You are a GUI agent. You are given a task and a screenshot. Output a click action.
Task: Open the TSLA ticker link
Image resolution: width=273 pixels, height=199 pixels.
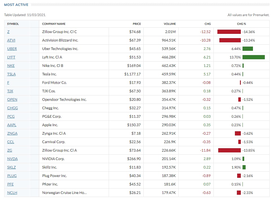click(11, 74)
